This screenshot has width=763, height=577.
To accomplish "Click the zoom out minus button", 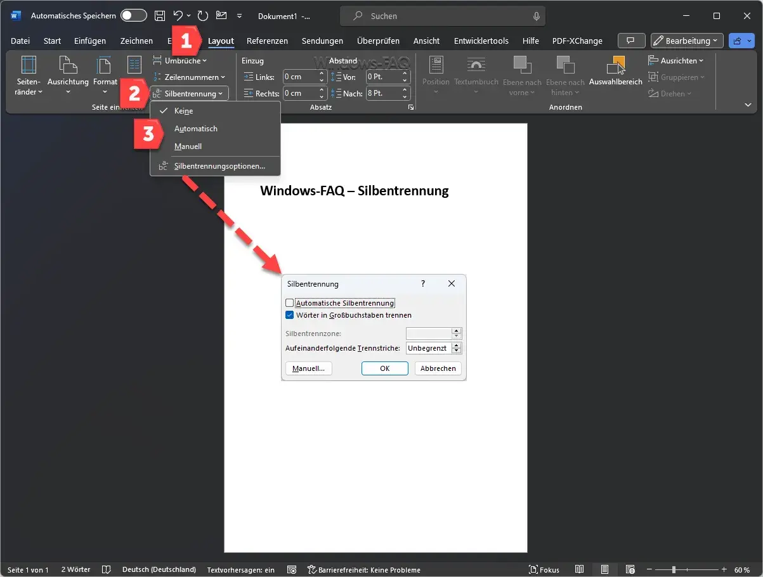I will click(x=650, y=569).
